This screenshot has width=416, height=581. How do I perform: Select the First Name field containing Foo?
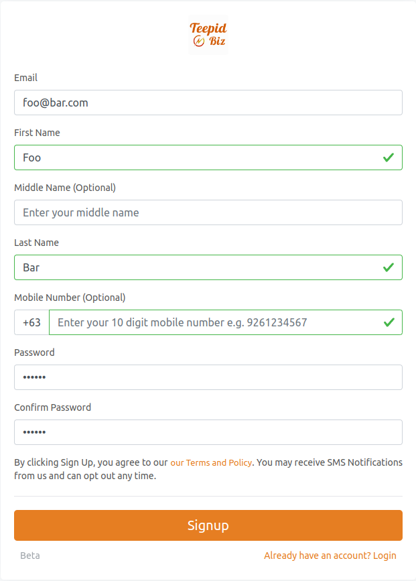pos(194,157)
